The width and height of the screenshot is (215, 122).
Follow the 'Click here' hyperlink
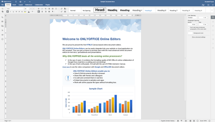[x=66, y=67]
